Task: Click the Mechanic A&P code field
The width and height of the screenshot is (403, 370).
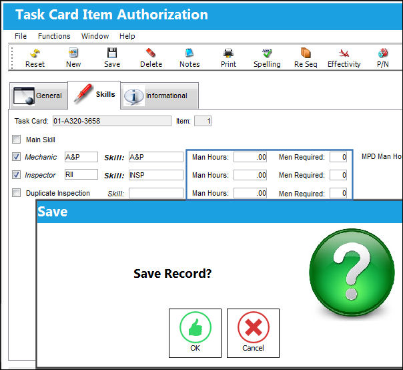Action: coord(81,157)
